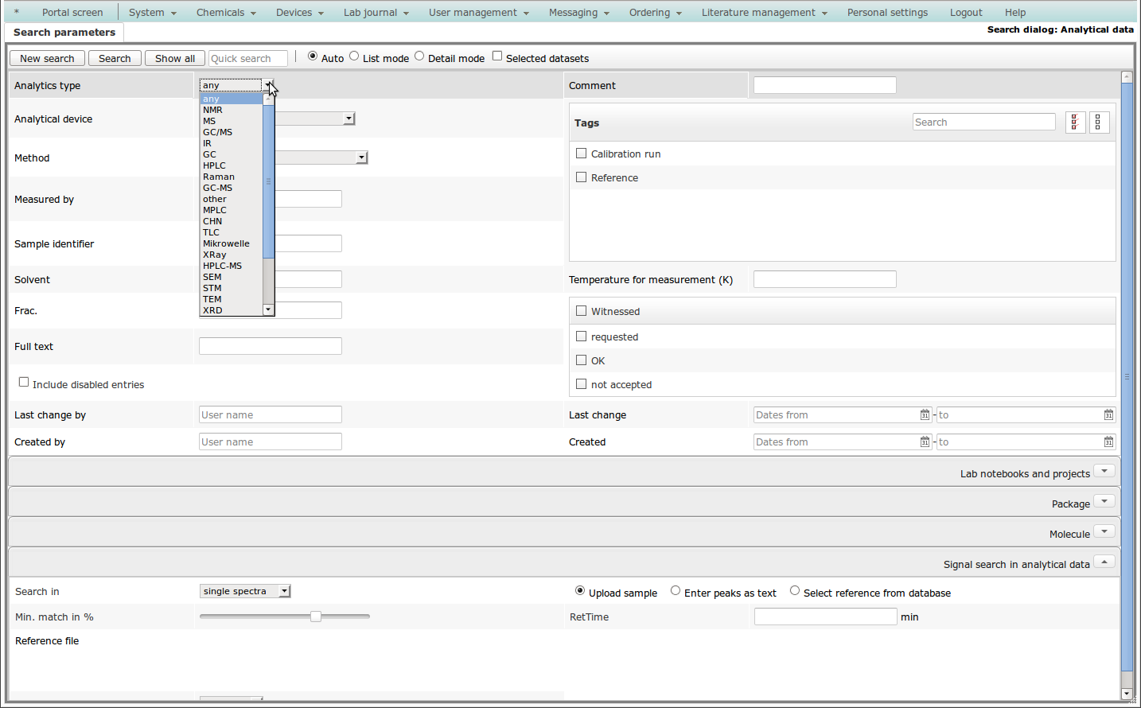This screenshot has height=708, width=1141.
Task: Click the deselect all tags icon
Action: tap(1099, 123)
